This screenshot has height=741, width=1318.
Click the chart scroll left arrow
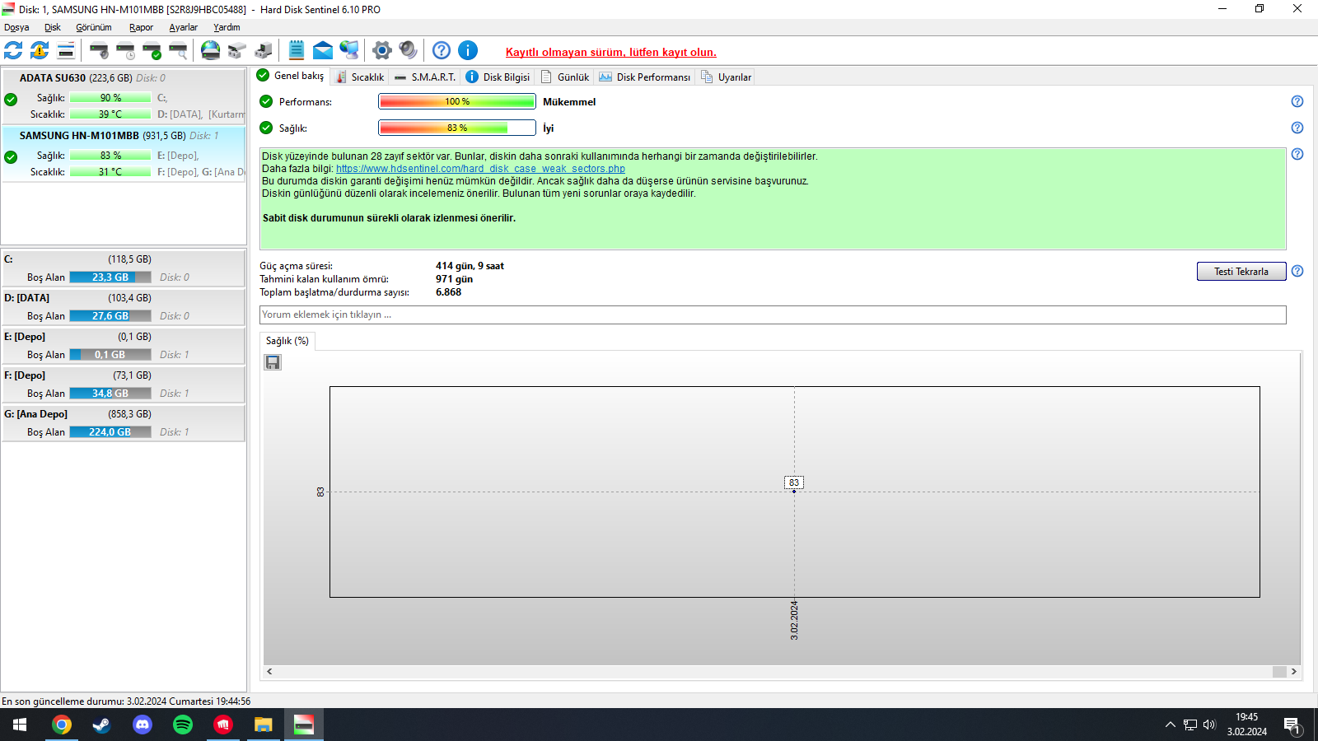tap(269, 672)
